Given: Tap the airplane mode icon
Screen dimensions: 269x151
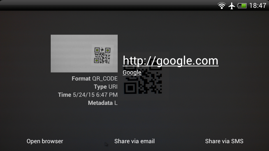Looking at the screenshot, I should 232,6.
